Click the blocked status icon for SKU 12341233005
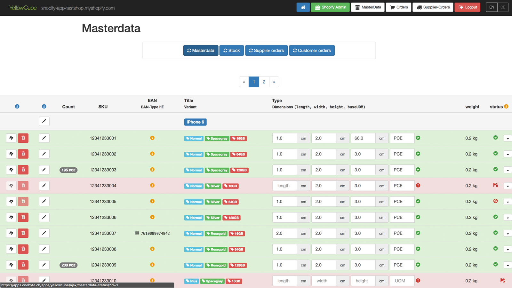This screenshot has width=512, height=288. [x=496, y=201]
